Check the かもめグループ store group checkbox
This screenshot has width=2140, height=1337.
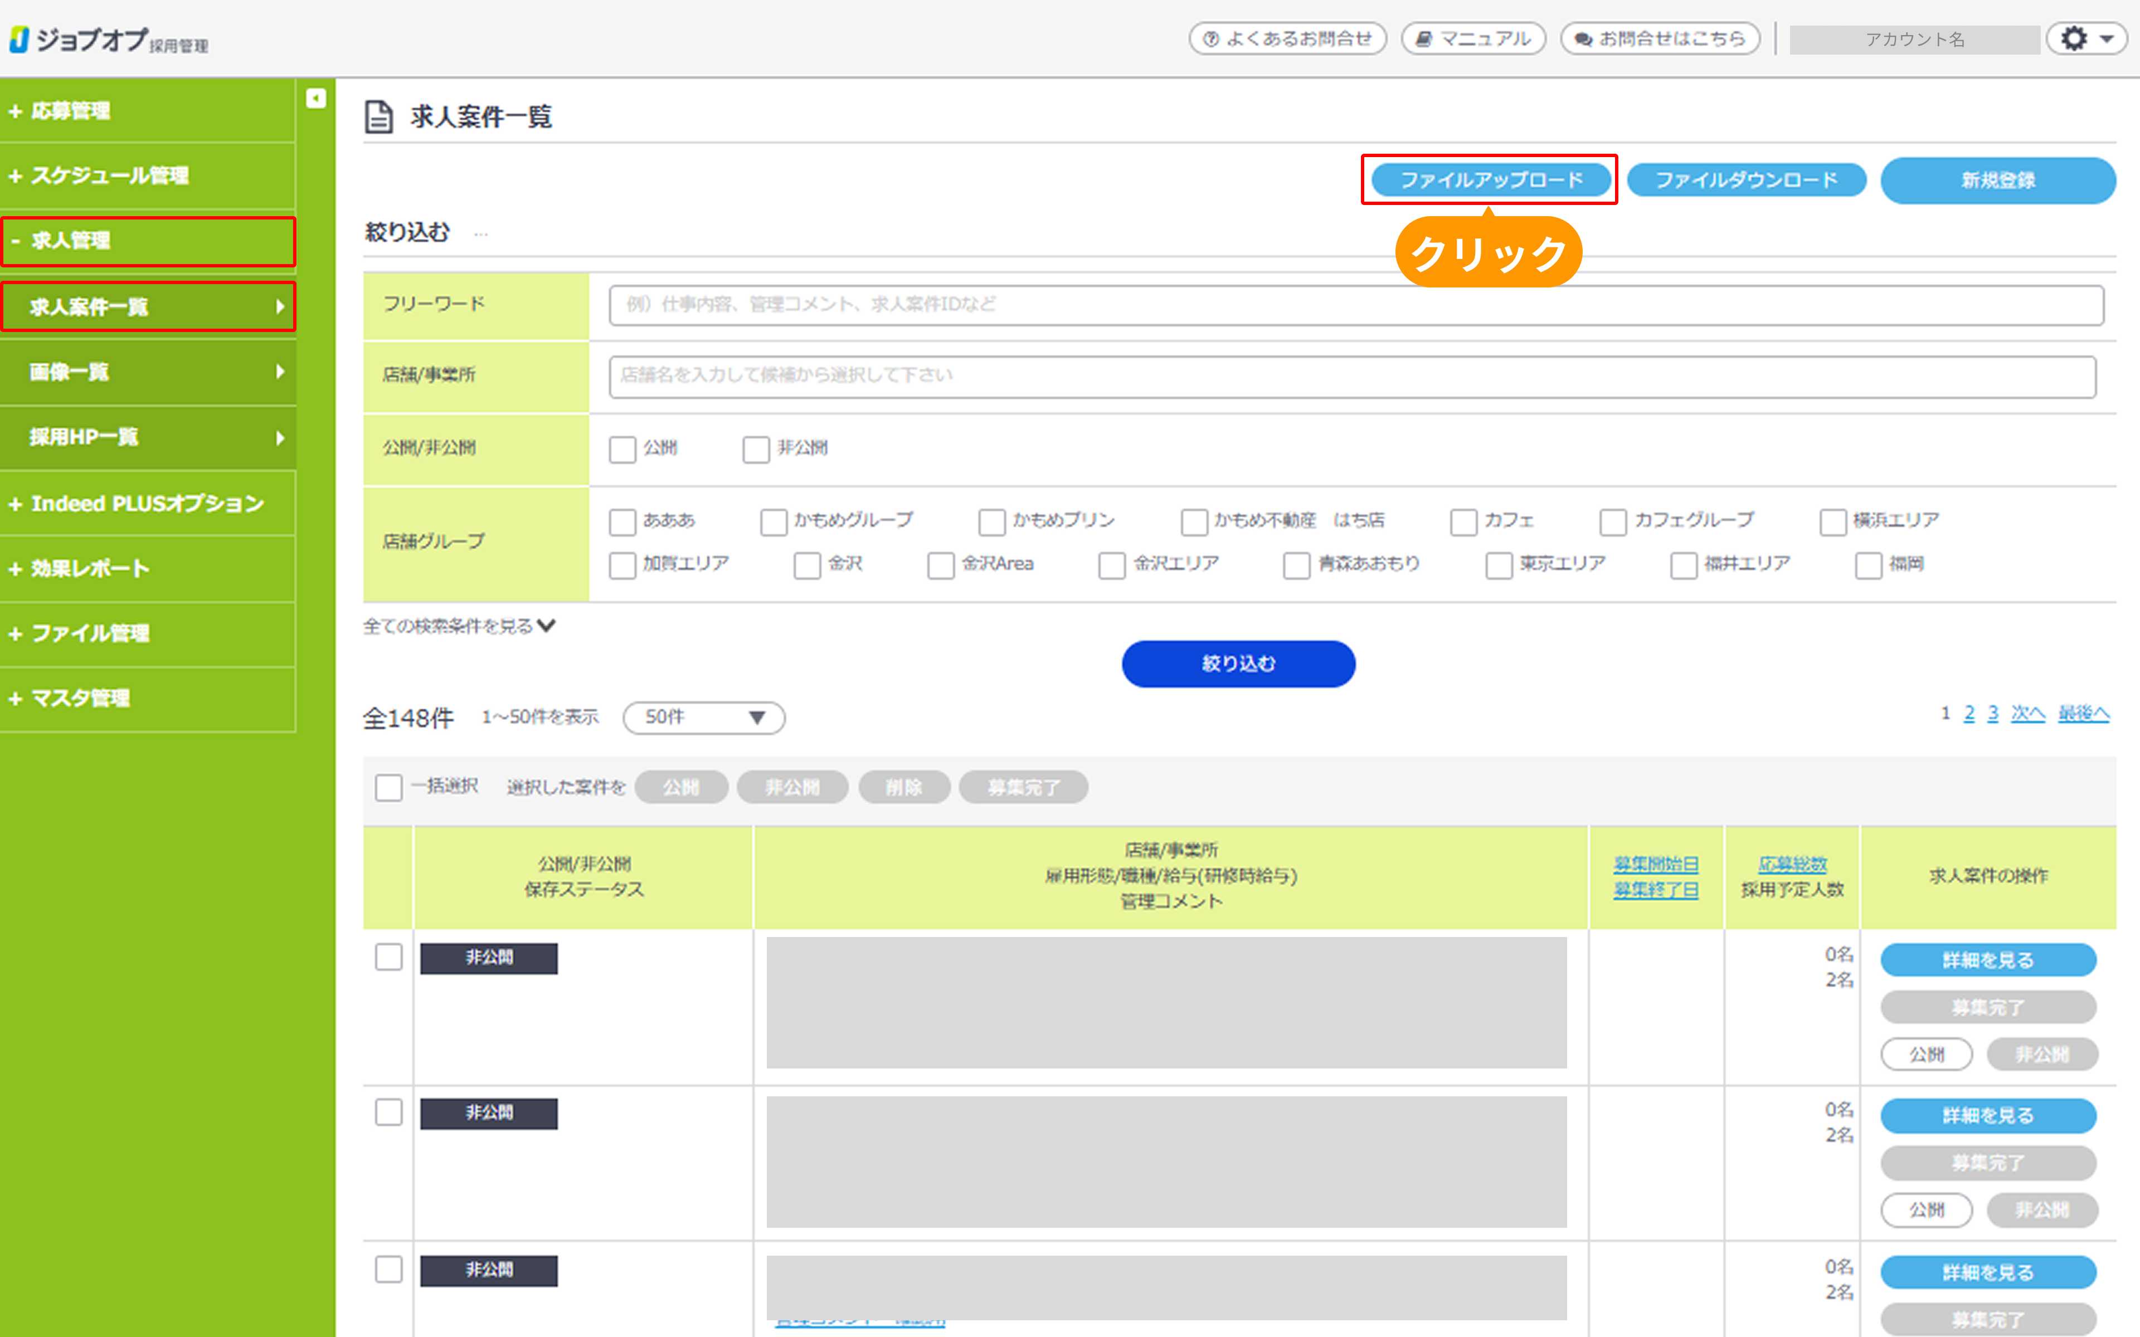(x=774, y=522)
